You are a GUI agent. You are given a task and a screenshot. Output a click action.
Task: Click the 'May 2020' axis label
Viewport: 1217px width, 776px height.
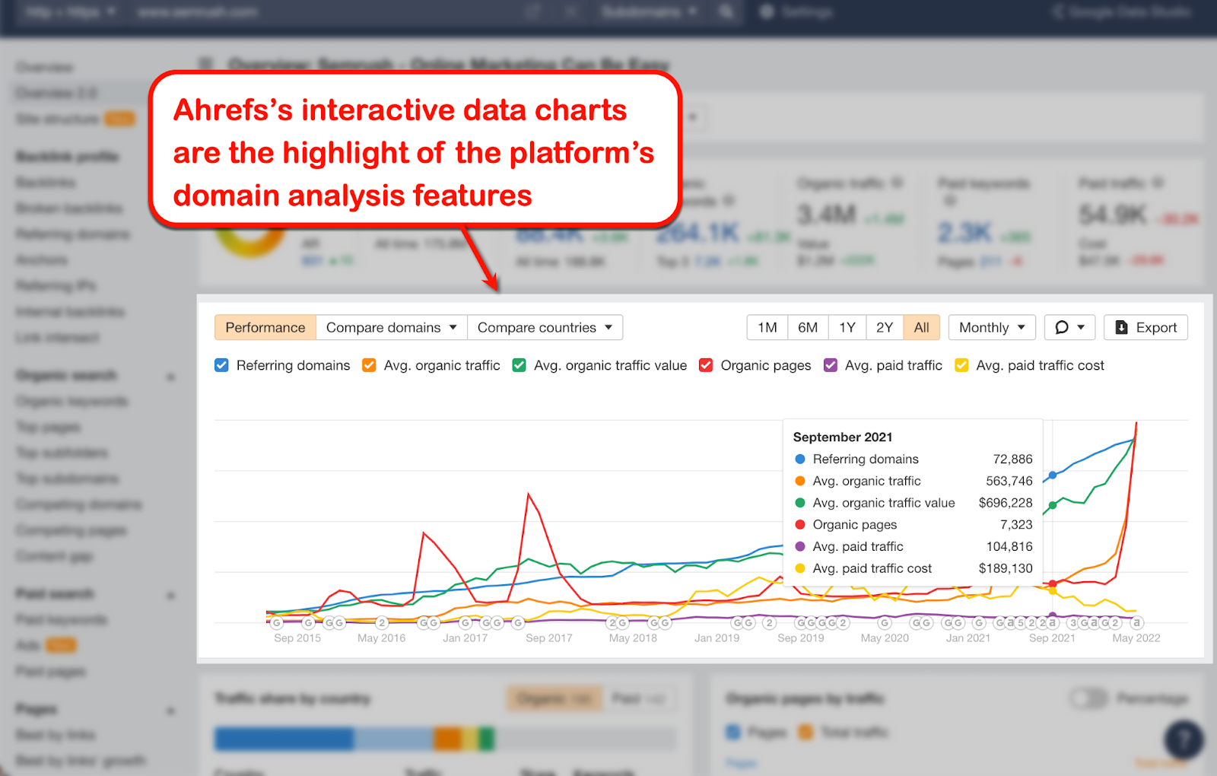pos(885,638)
